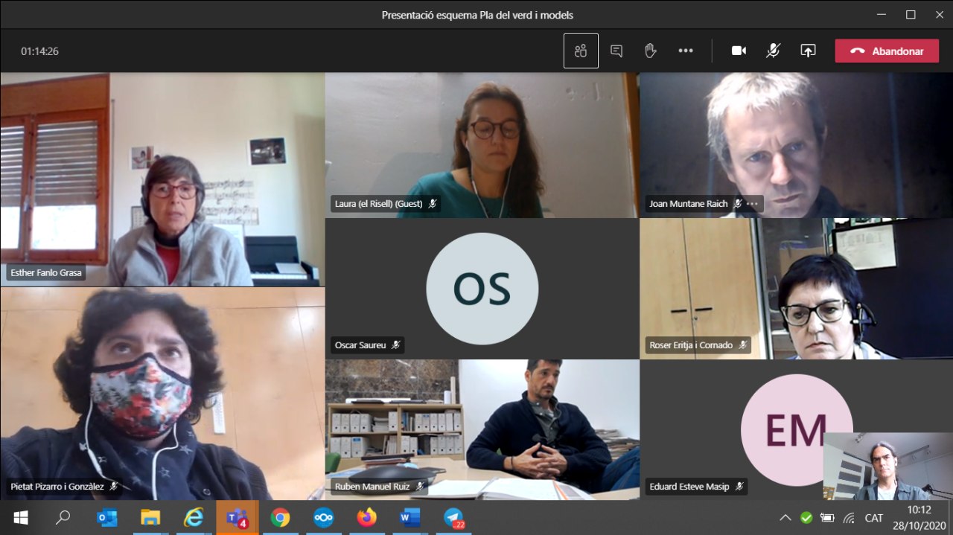This screenshot has width=953, height=535.
Task: Open the share content tray
Action: 808,51
